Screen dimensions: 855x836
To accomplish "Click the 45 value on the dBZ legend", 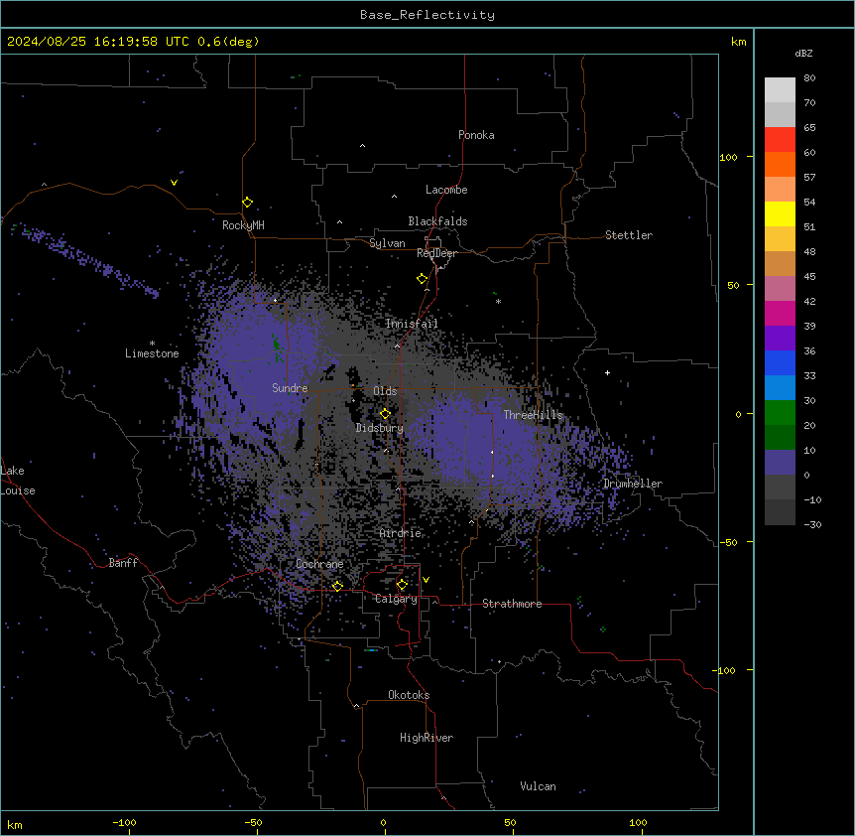I will coord(809,277).
